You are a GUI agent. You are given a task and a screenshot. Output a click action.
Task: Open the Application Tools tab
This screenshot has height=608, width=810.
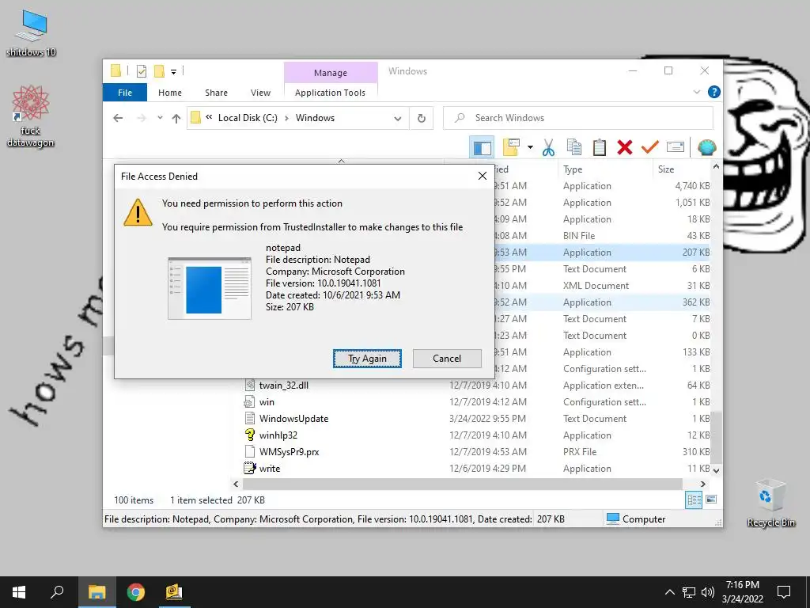[330, 93]
